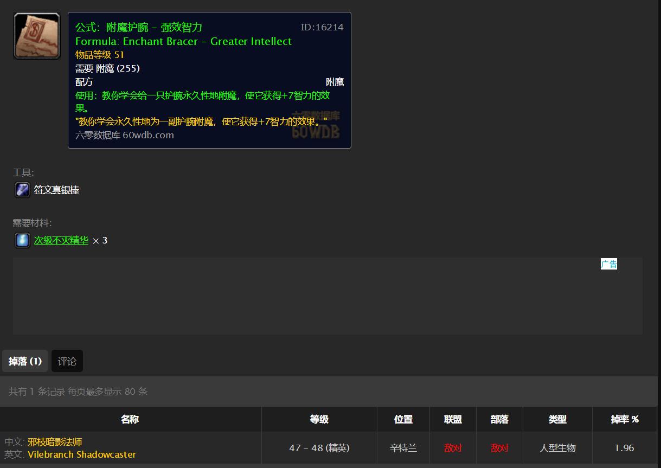This screenshot has height=468, width=661.
Task: Click the 47 - 48 (精英) level cell
Action: (x=319, y=448)
